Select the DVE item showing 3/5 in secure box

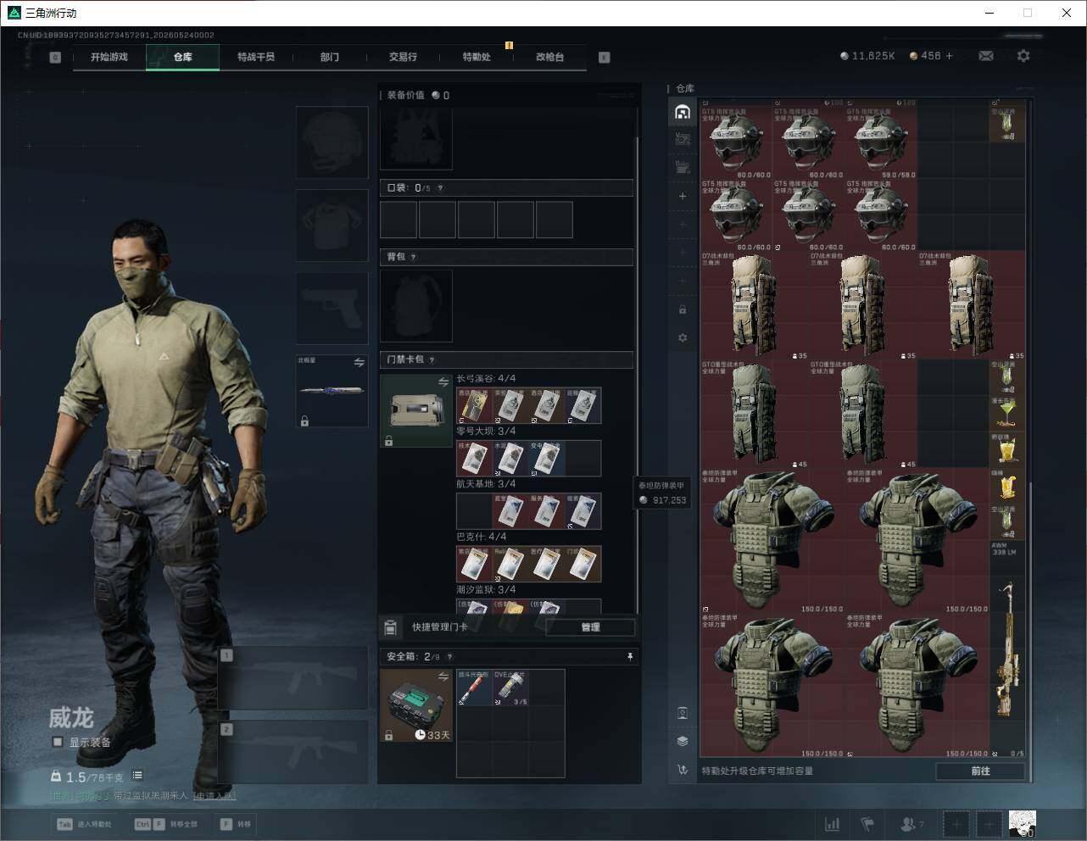[x=510, y=688]
